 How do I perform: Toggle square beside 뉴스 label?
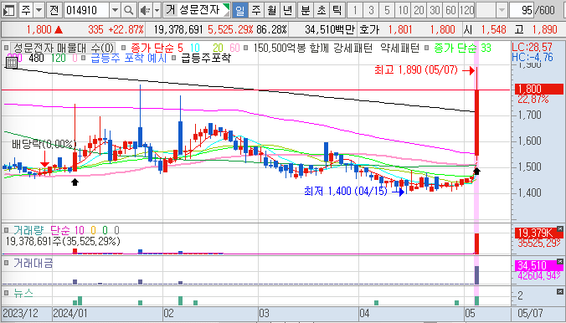coord(6,293)
